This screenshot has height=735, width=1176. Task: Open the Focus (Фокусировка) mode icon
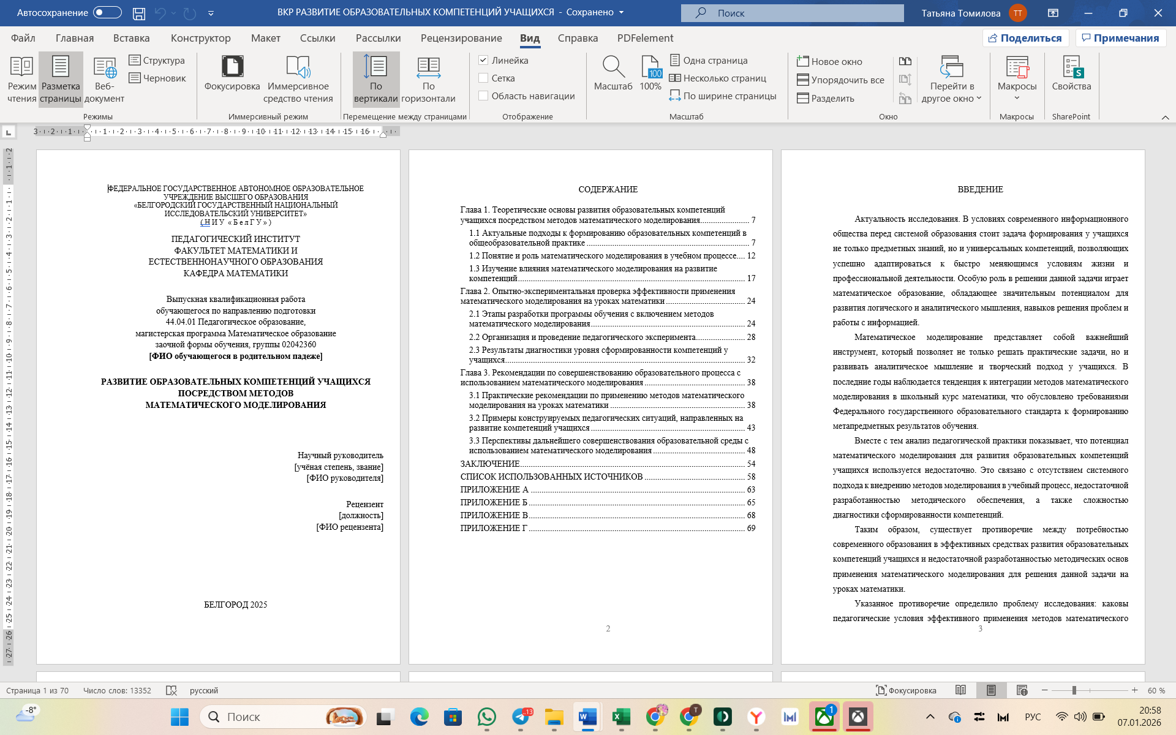tap(232, 67)
